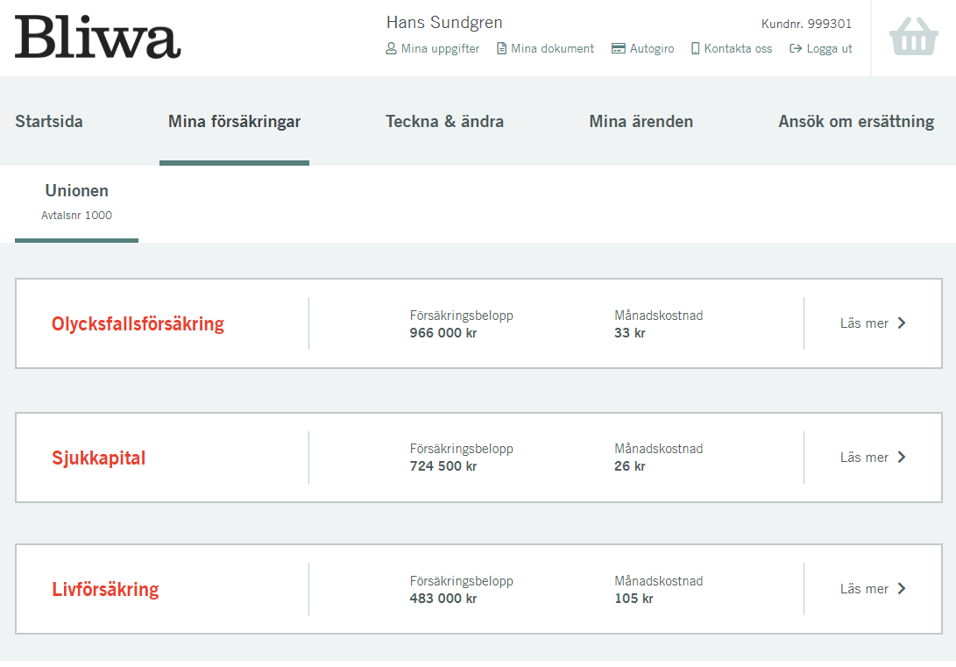This screenshot has width=956, height=667.
Task: Open the Autogiro link
Action: (x=652, y=49)
